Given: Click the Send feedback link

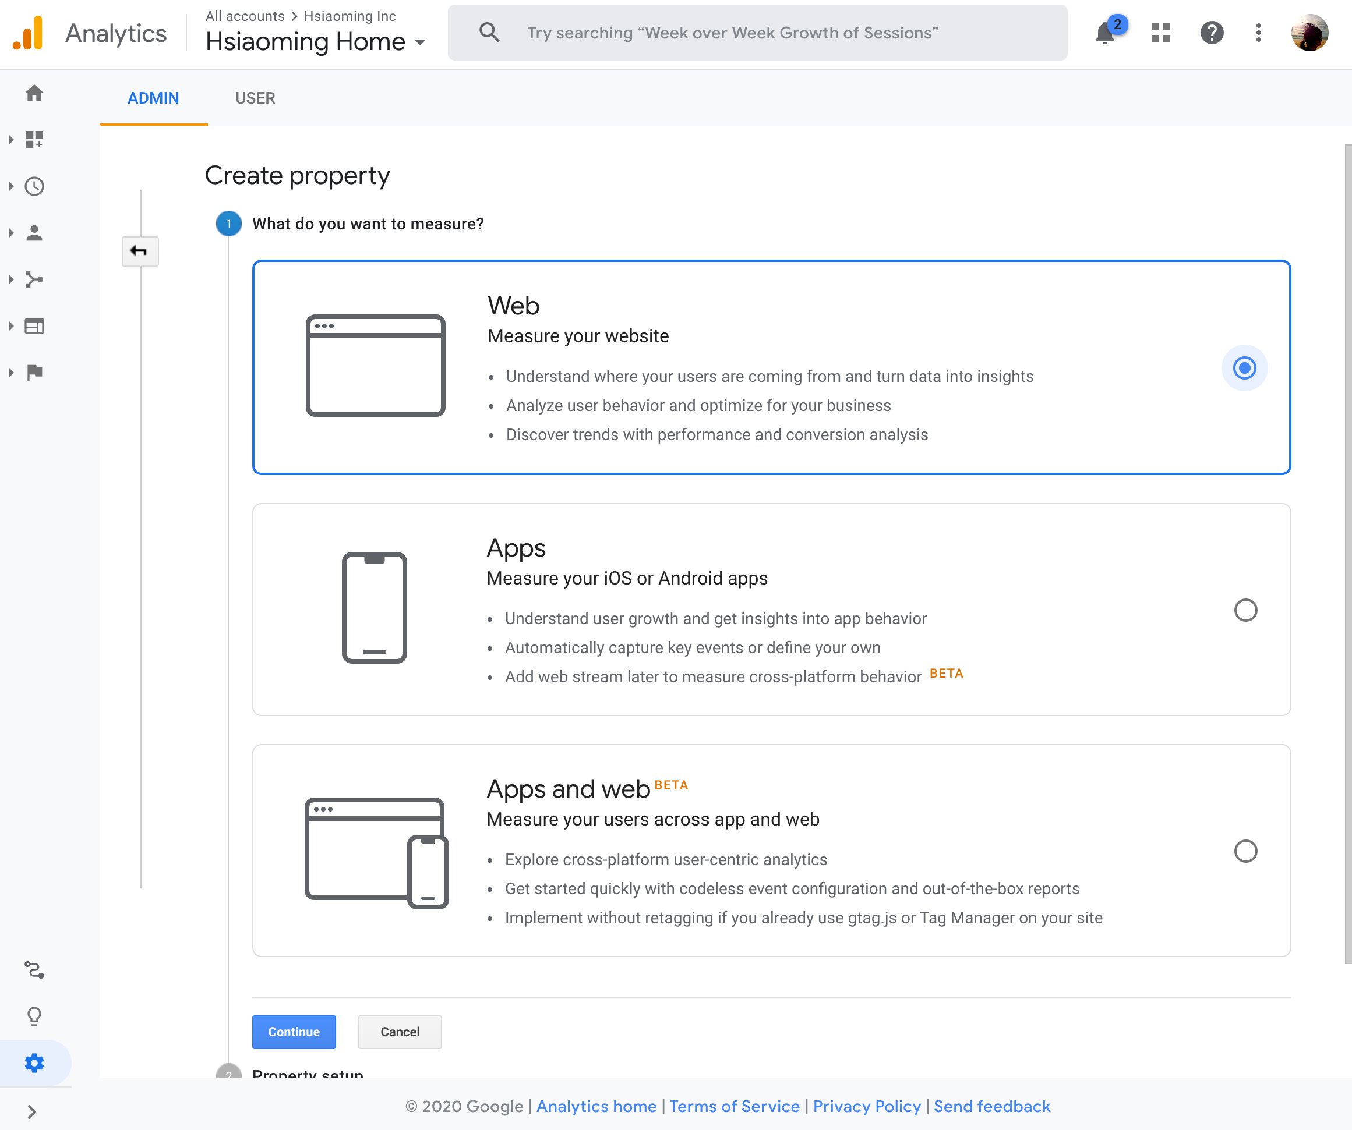Looking at the screenshot, I should pyautogui.click(x=991, y=1106).
